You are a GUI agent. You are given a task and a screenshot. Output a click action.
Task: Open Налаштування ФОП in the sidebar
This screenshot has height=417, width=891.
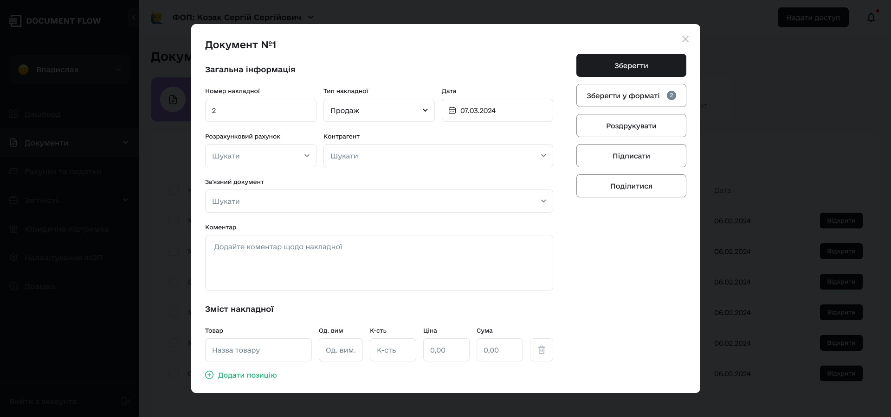[63, 258]
